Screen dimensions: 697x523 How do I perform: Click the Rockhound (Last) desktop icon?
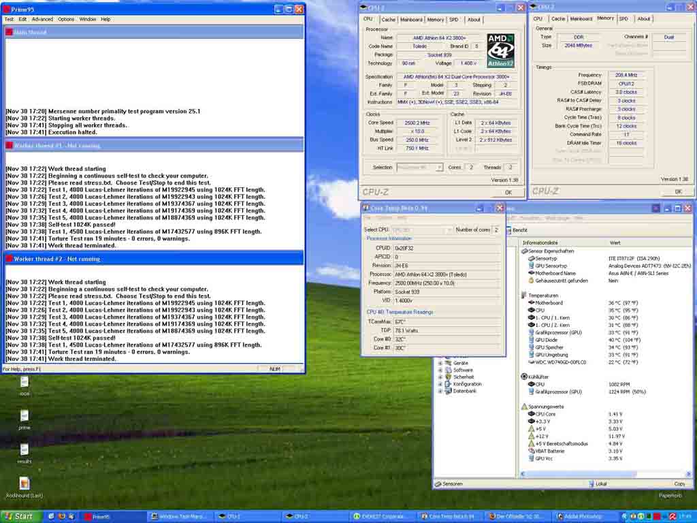[25, 484]
